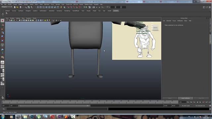Open Attribute Editor Selected menu

coord(169,21)
